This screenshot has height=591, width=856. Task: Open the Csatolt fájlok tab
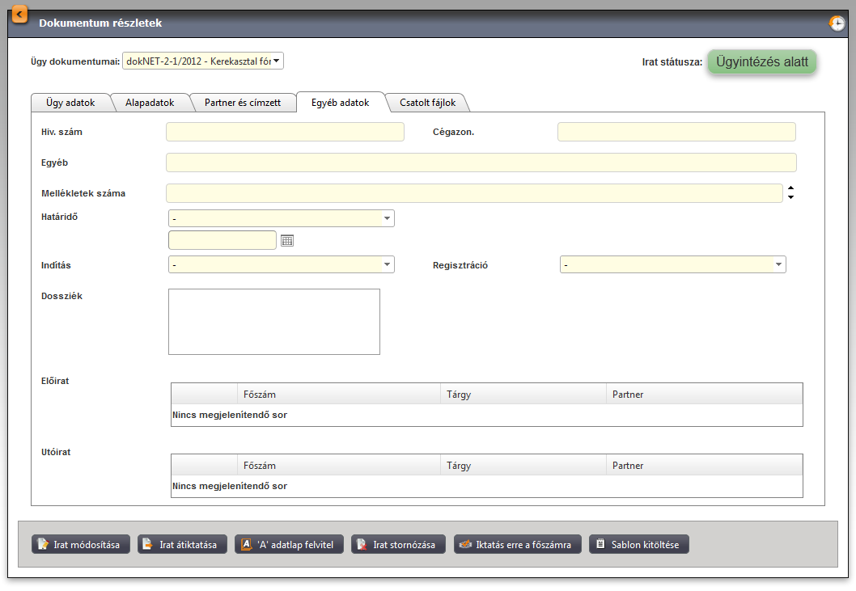pyautogui.click(x=427, y=103)
